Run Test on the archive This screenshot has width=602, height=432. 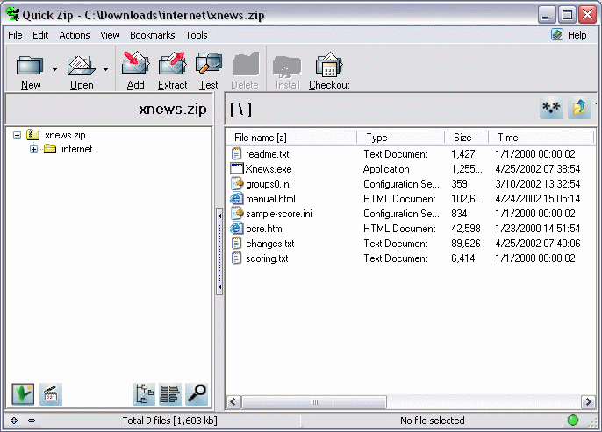click(x=209, y=70)
